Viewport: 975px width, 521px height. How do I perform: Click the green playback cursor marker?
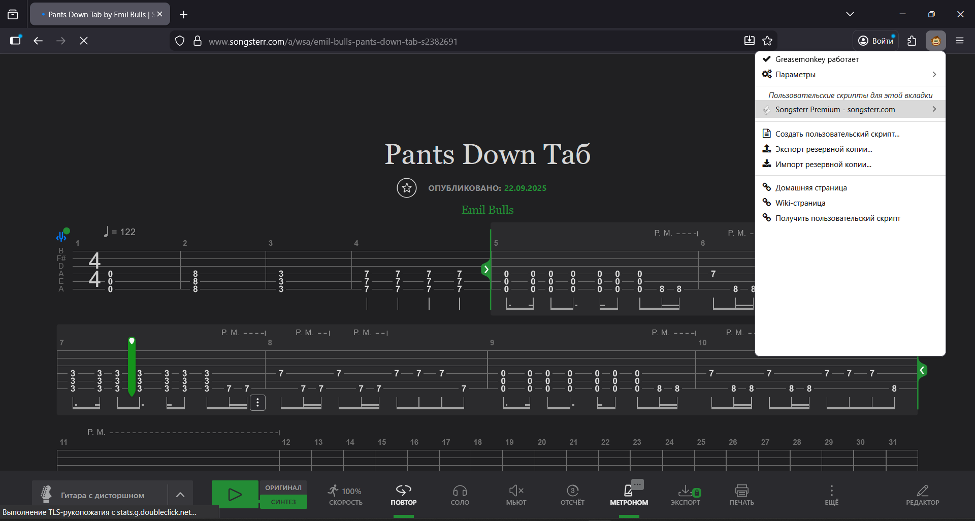point(132,367)
